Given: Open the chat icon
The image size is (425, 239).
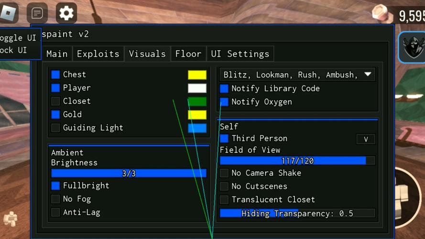Looking at the screenshot, I should (x=37, y=13).
